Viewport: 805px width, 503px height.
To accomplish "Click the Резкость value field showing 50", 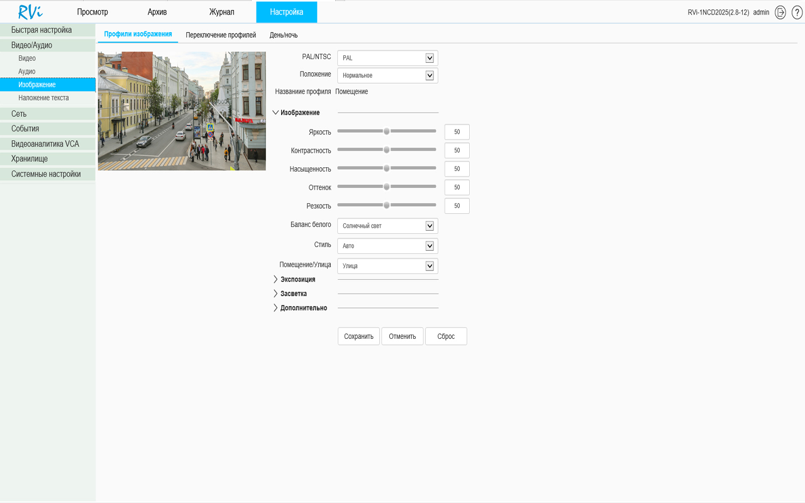I will click(457, 205).
